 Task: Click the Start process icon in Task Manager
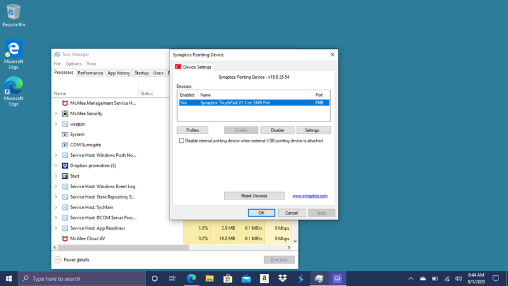coord(65,176)
